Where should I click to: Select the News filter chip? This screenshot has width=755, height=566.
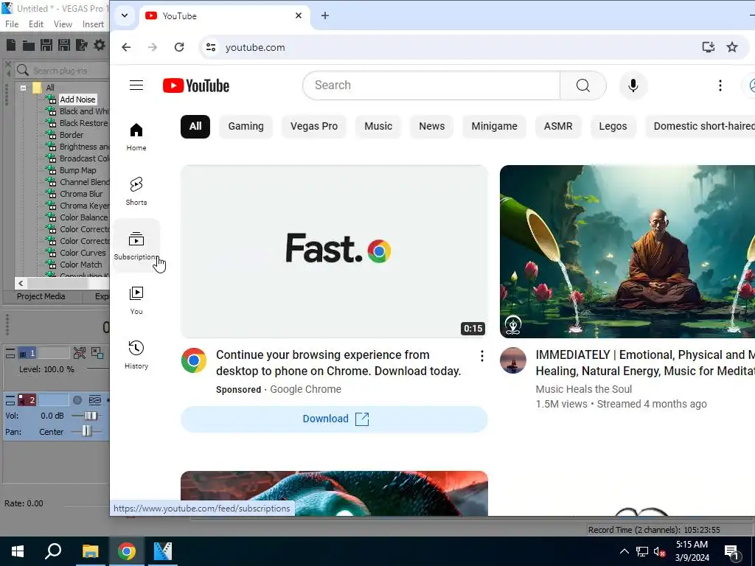[x=431, y=127]
